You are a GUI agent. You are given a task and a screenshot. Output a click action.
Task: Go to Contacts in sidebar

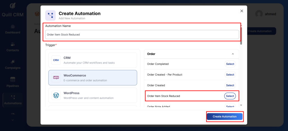13,47
